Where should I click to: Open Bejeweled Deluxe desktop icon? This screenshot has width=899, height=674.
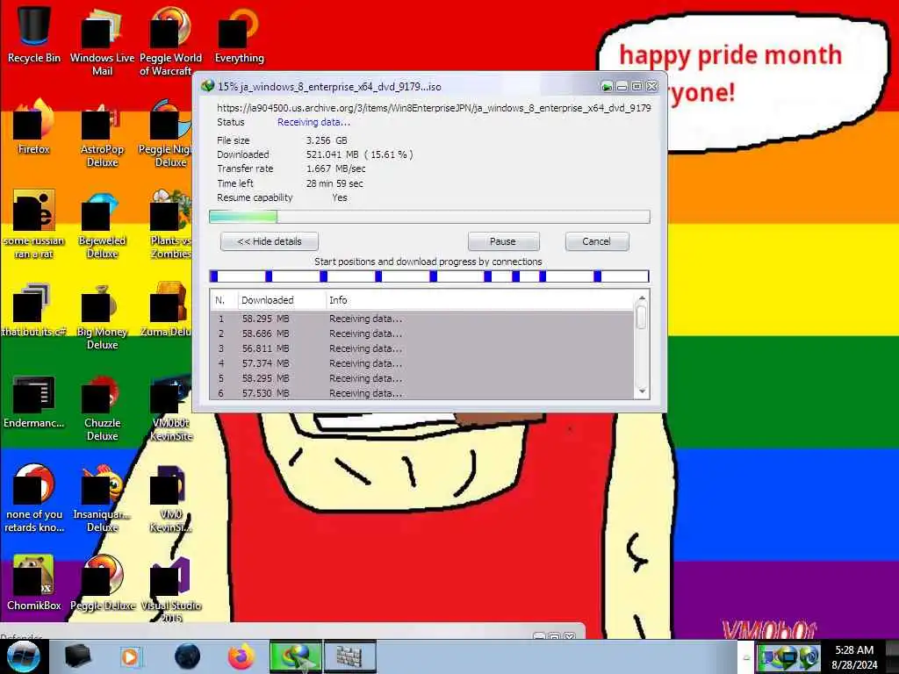(102, 224)
